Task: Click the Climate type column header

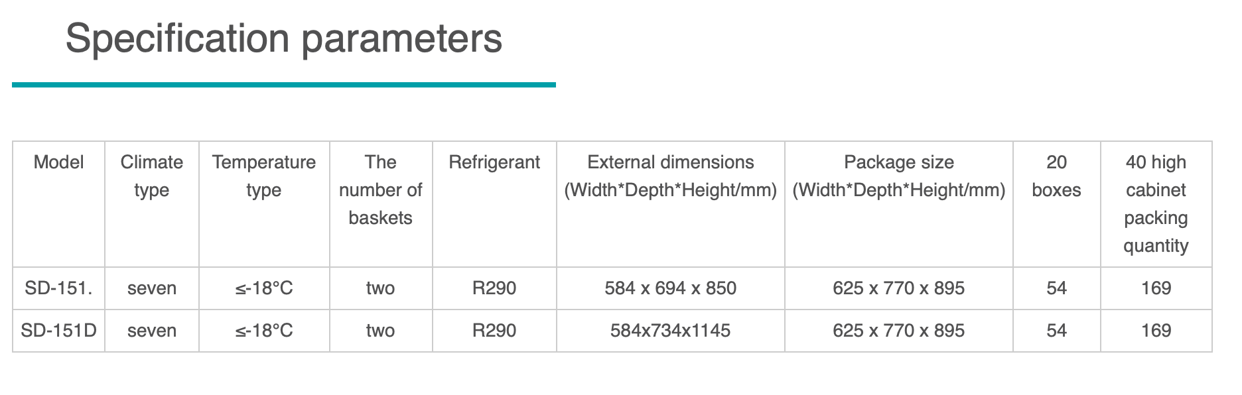Action: 152,176
